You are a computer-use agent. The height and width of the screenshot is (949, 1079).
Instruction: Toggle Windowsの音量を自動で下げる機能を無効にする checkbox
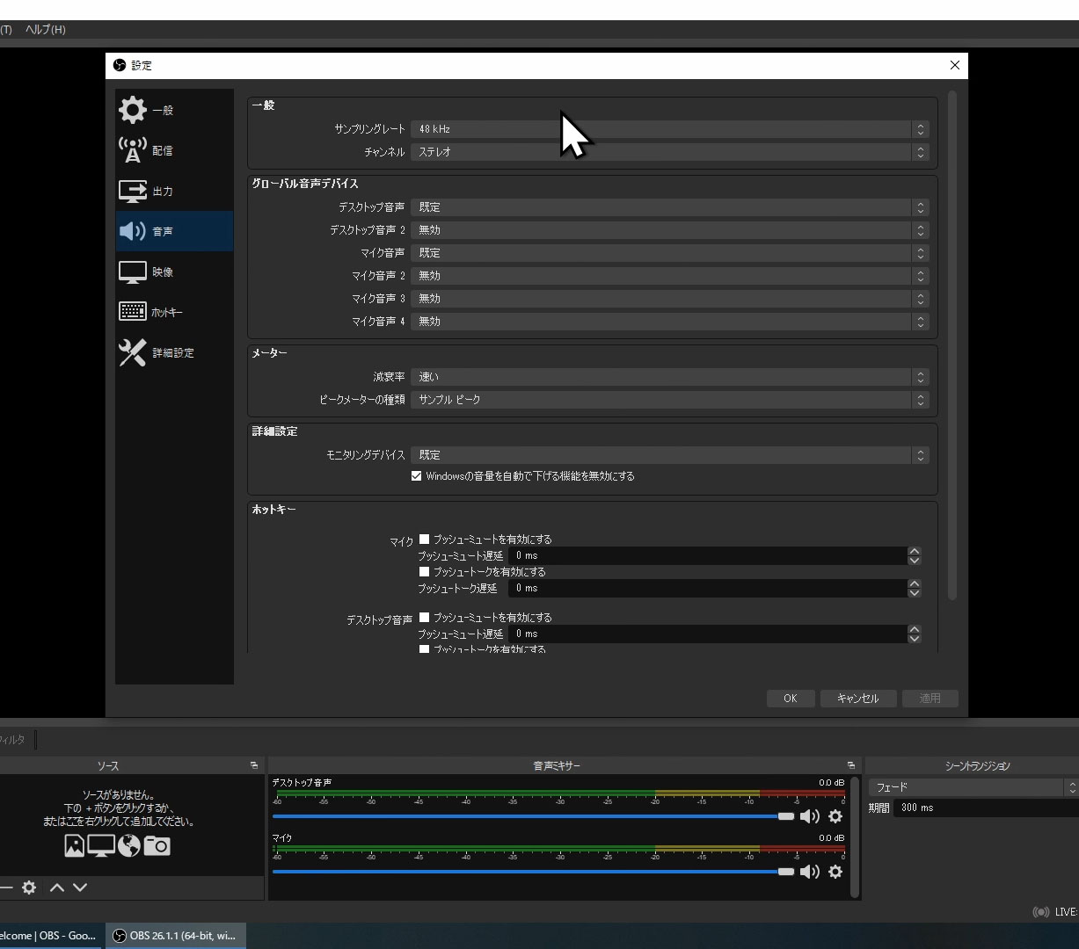416,476
